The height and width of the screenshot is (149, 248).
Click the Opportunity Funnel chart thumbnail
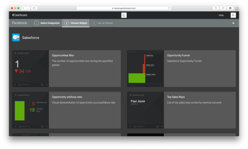point(145,68)
